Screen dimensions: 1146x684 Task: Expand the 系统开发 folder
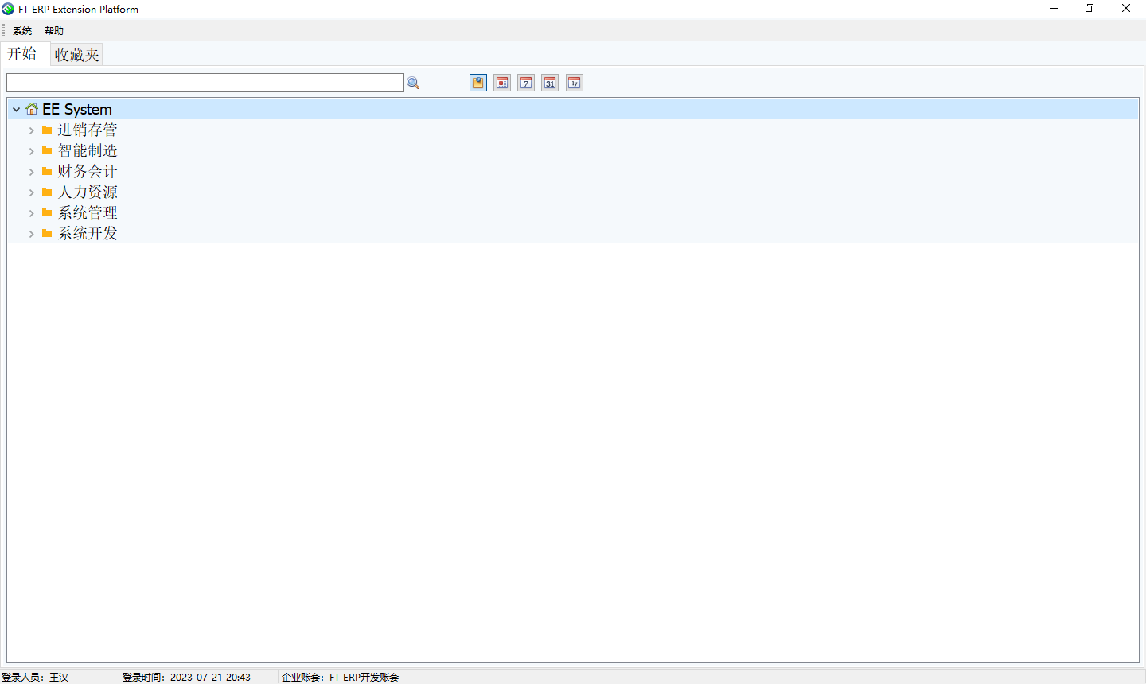point(31,234)
